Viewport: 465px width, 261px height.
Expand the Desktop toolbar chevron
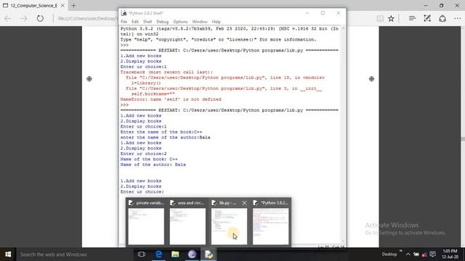click(401, 252)
